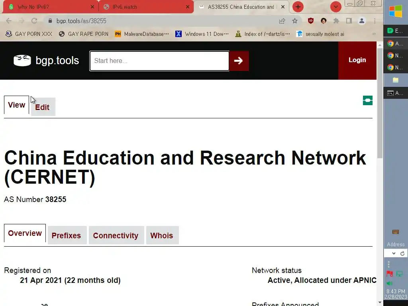The image size is (408, 306).
Task: Close the Why No IPv6? tab
Action: tap(92, 7)
